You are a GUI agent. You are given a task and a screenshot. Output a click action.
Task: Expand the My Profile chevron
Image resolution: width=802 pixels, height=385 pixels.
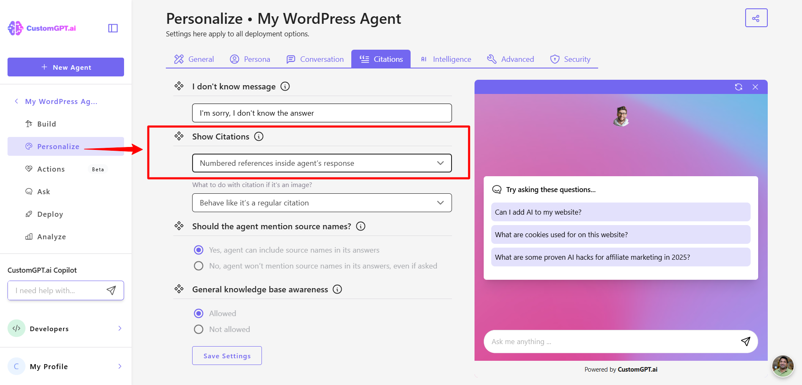click(120, 367)
